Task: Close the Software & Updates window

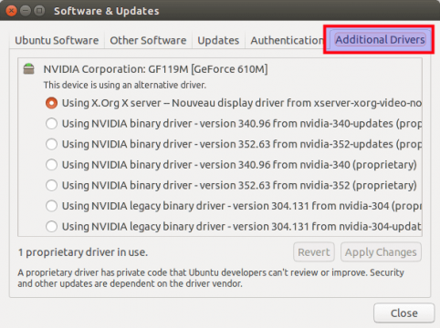Action: (11, 11)
